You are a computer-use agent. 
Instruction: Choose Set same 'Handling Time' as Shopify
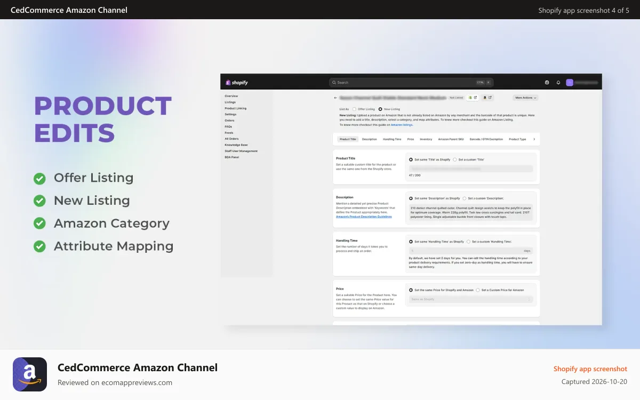point(411,242)
